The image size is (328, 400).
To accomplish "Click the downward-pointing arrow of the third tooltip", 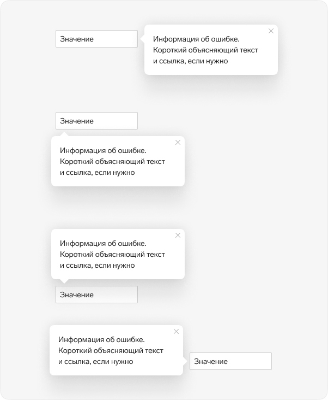I will [64, 281].
